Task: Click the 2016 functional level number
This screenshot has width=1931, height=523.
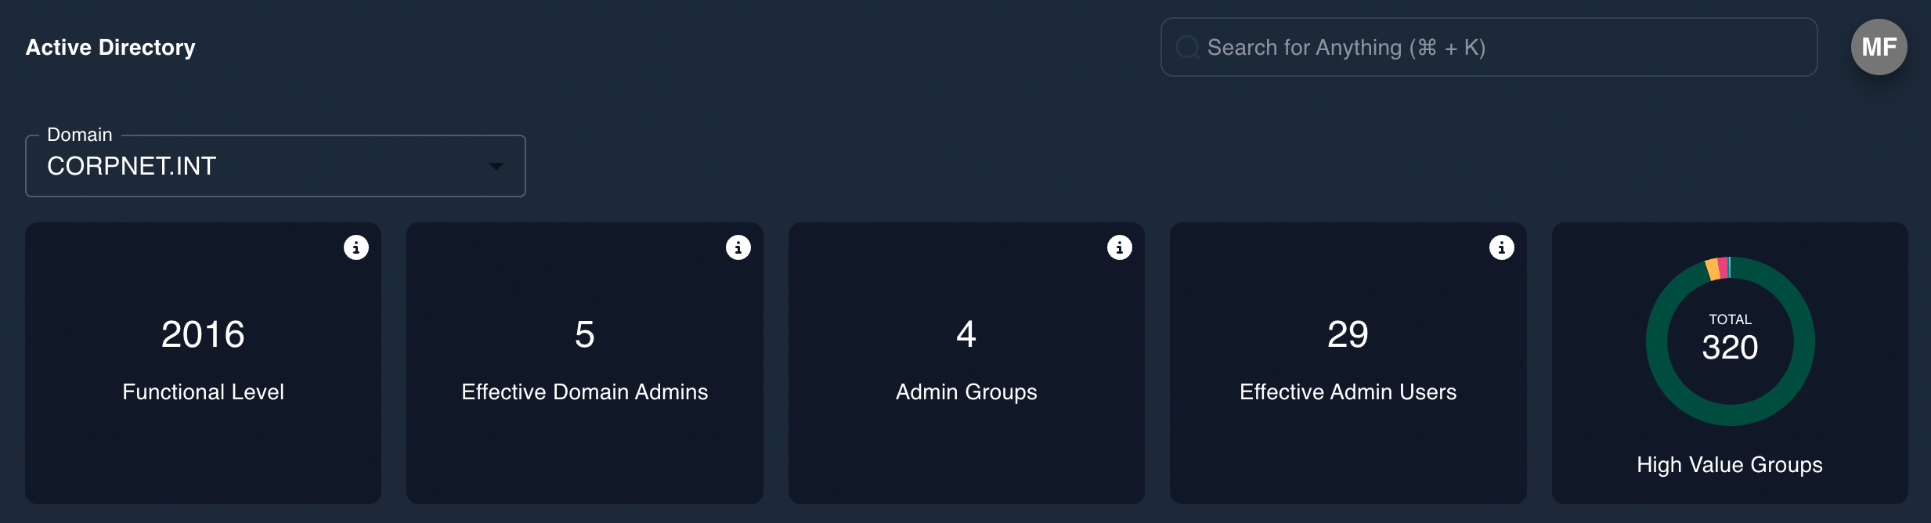Action: (203, 334)
